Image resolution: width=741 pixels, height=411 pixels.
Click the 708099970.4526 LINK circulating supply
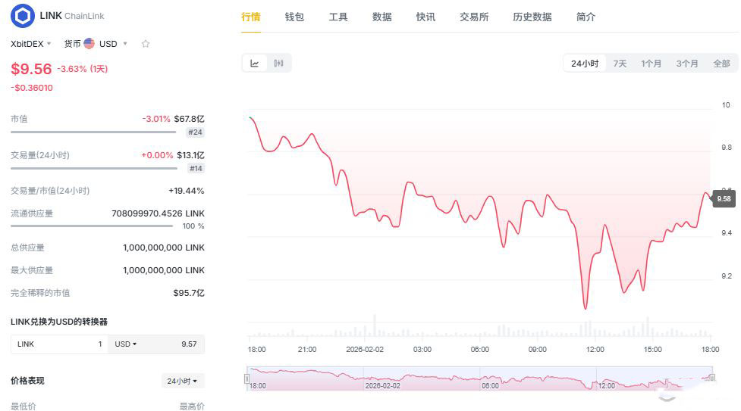coord(158,213)
